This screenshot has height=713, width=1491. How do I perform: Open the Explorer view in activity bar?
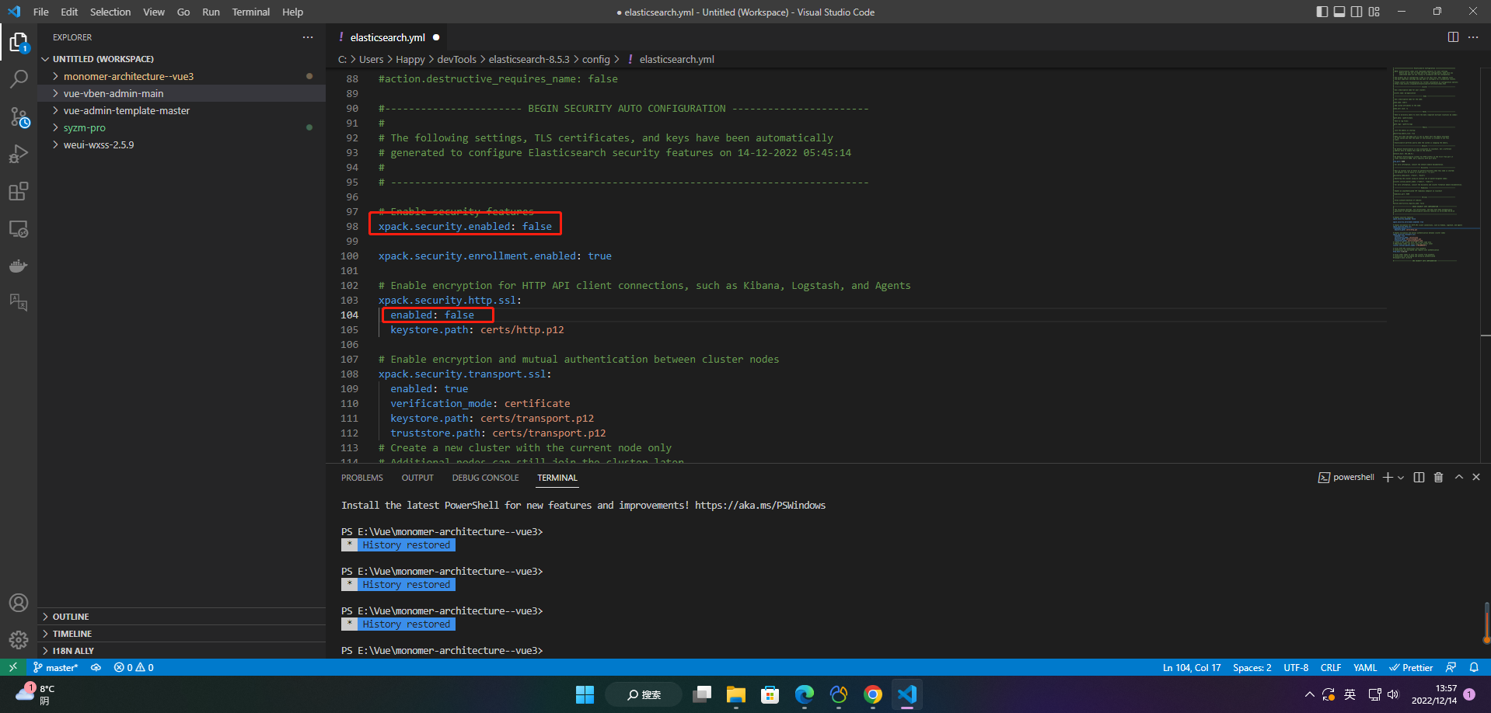click(x=19, y=42)
